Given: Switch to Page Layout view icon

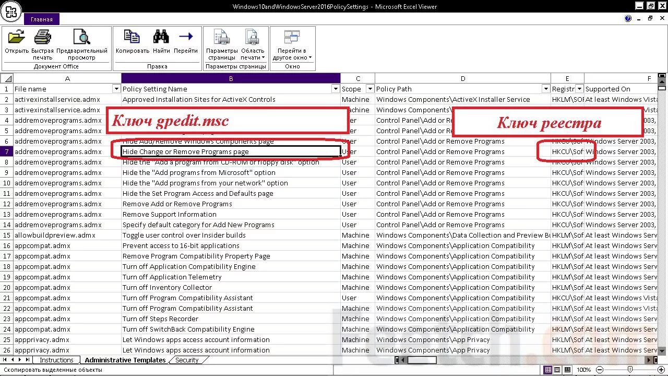Looking at the screenshot, I should click(x=557, y=370).
